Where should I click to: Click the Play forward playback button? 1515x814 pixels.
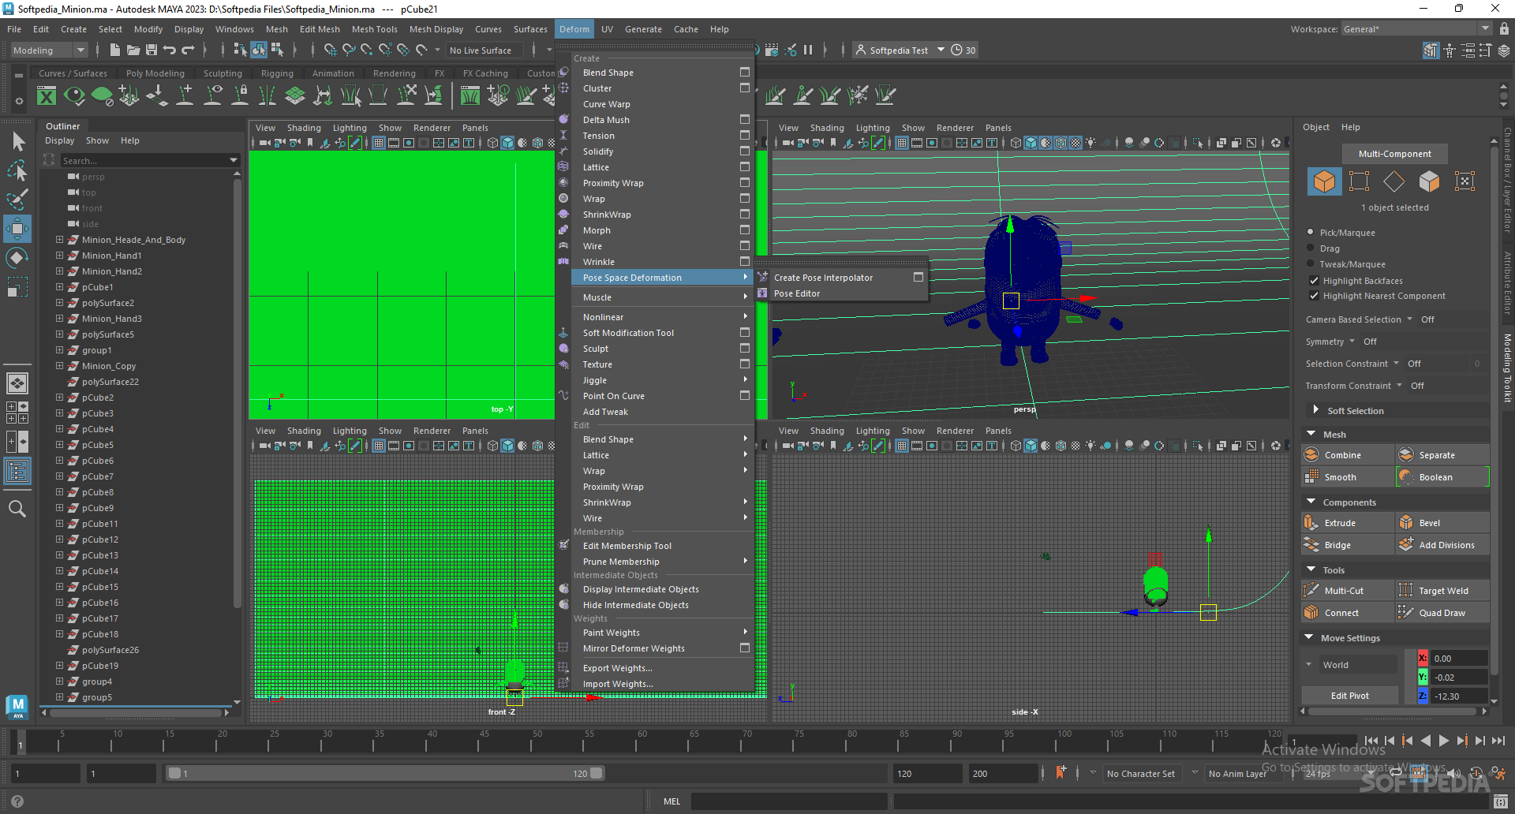(1443, 741)
